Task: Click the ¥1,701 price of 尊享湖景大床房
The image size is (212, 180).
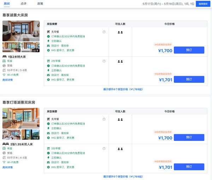Action: (165, 80)
